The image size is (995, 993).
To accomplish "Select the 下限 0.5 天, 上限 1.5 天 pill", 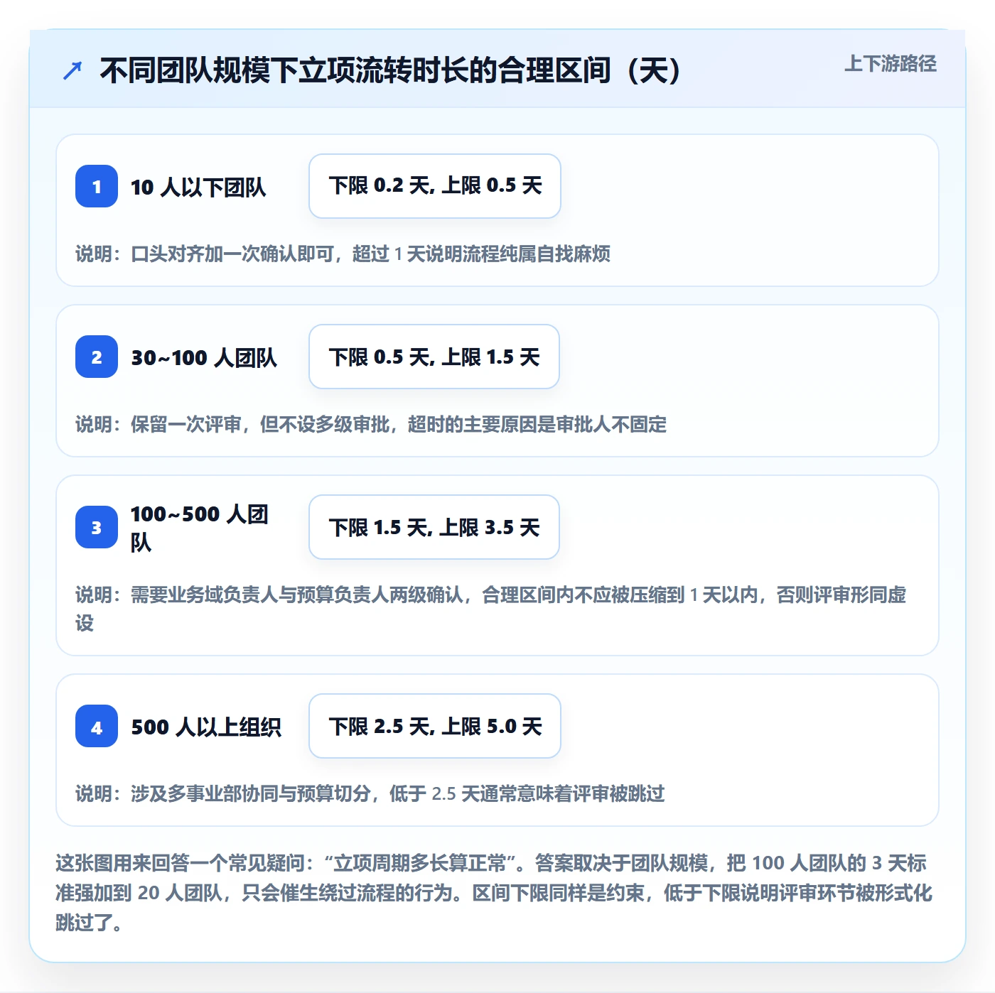I will pyautogui.click(x=434, y=357).
